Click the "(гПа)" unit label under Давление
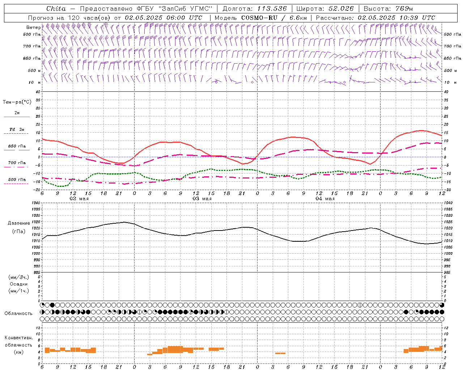The height and width of the screenshot is (370, 463). point(18,232)
